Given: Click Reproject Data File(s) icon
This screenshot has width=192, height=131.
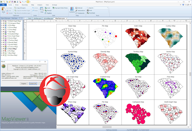Looking at the screenshot, I should pos(53,8).
